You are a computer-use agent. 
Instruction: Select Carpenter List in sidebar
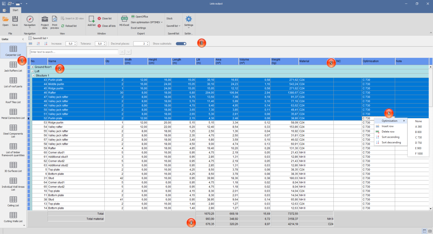tap(13, 51)
